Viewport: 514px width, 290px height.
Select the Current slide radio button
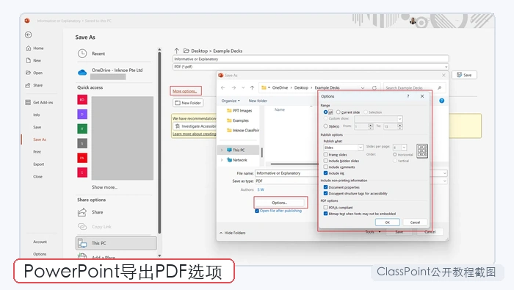339,112
